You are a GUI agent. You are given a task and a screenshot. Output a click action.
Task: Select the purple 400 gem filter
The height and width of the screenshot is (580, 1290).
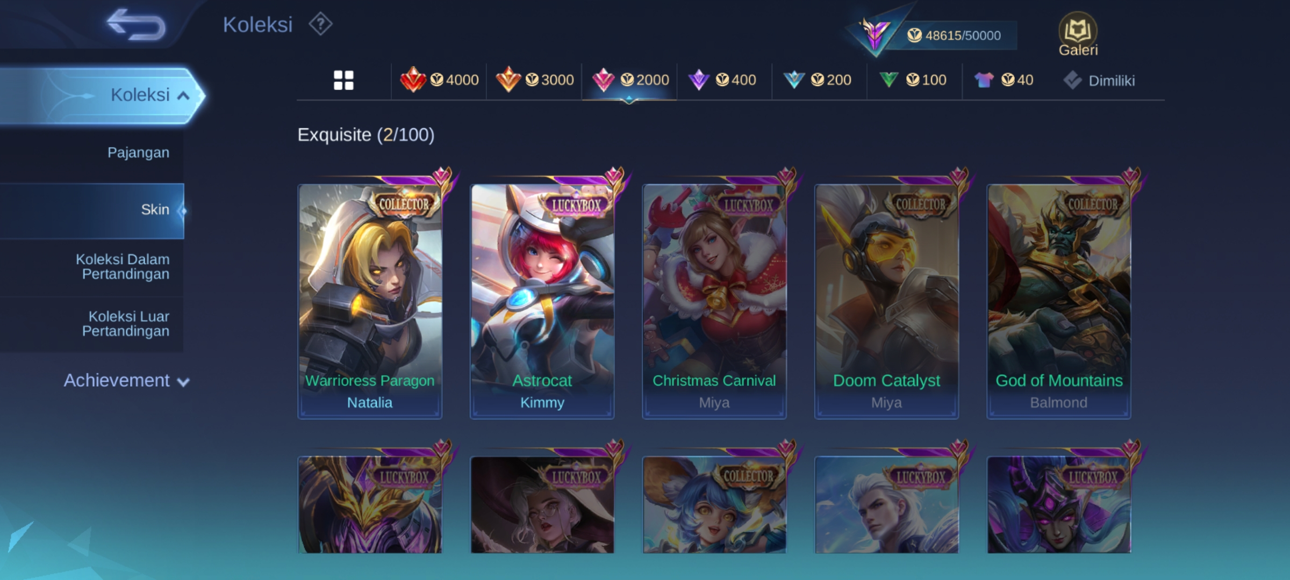tap(723, 81)
